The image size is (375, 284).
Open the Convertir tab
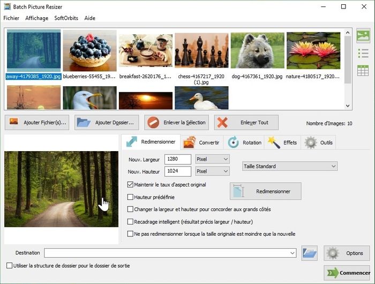click(x=202, y=143)
